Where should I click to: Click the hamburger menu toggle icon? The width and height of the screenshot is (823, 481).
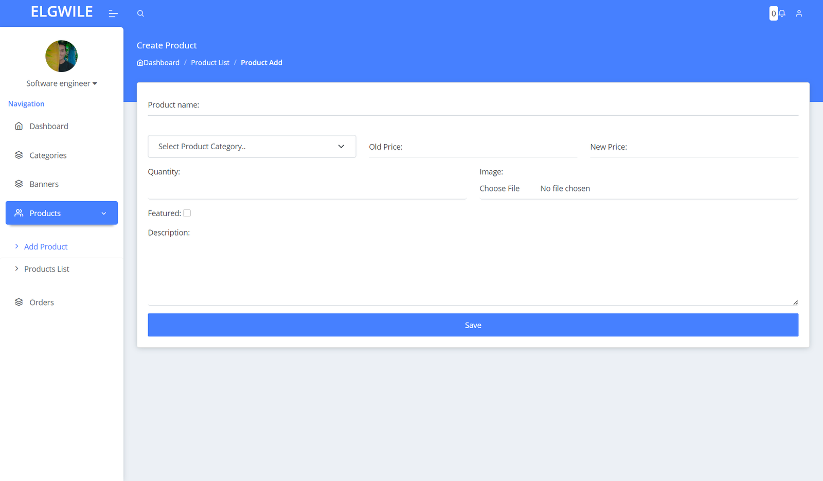pyautogui.click(x=113, y=13)
